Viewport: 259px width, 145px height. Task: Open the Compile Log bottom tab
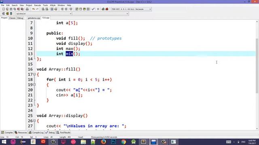tap(36, 133)
